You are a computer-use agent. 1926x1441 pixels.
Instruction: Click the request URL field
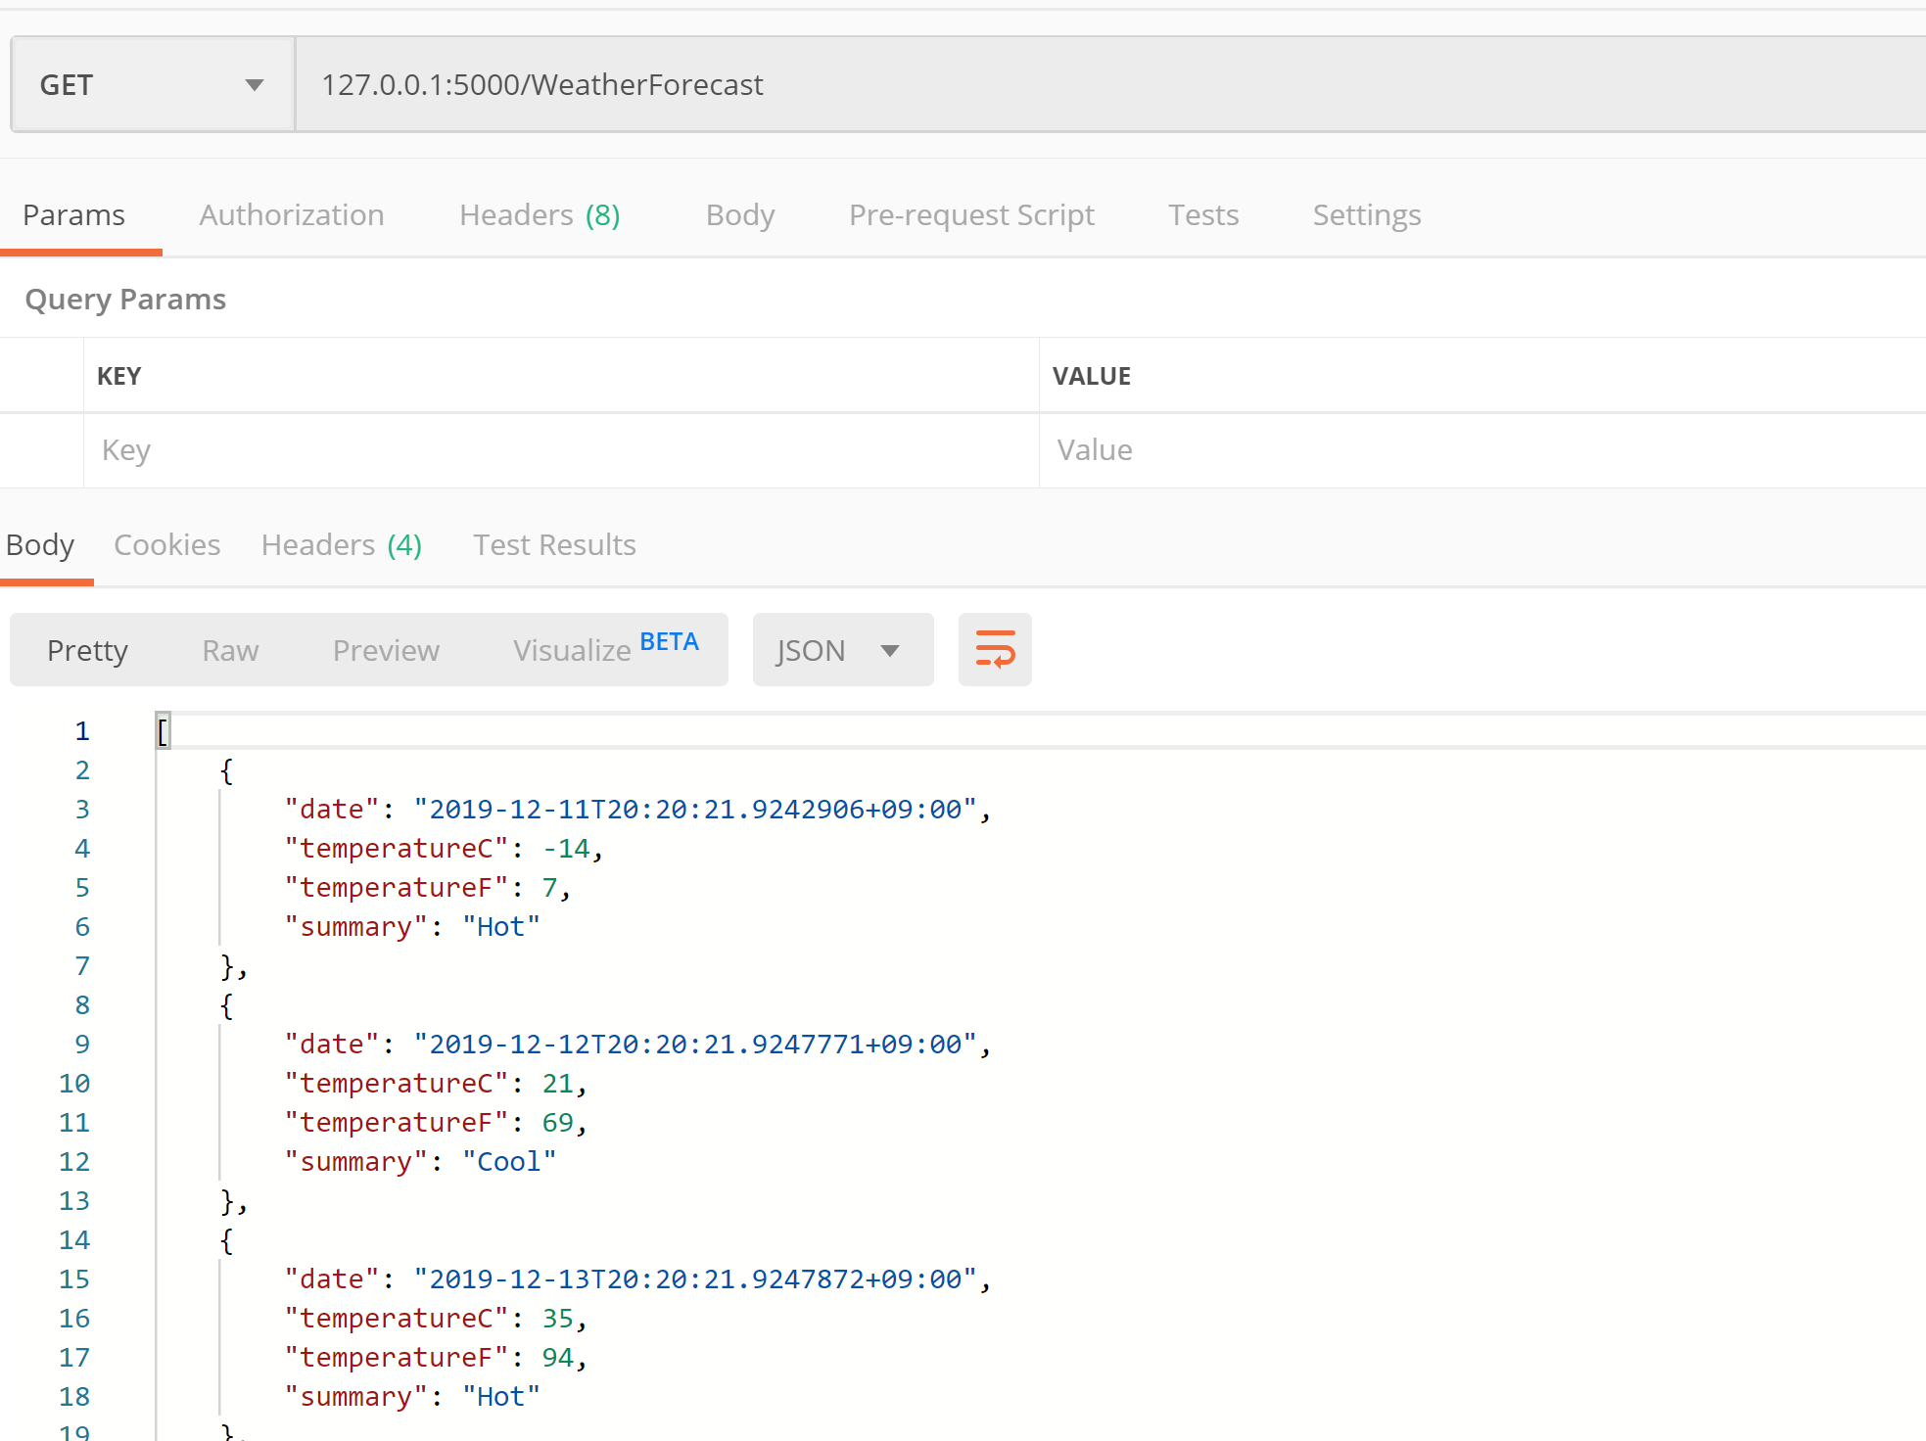(1077, 85)
